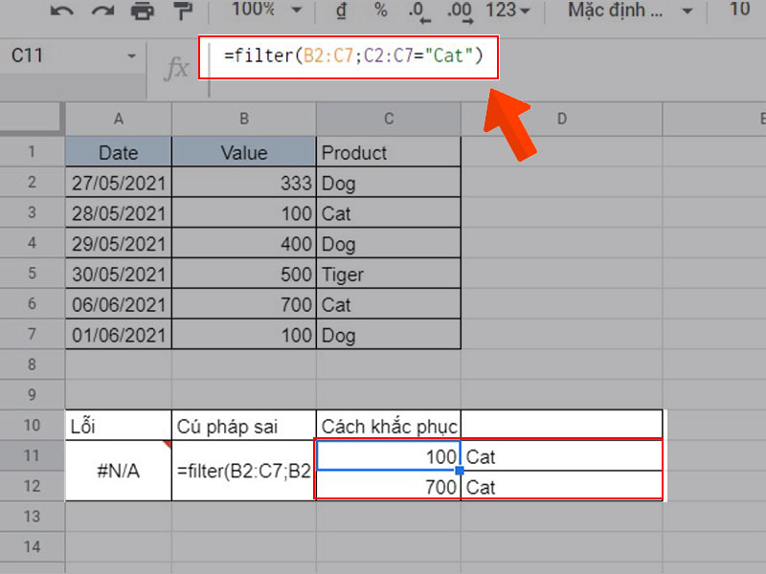Click the Undo icon
The image size is (766, 574).
(x=61, y=11)
